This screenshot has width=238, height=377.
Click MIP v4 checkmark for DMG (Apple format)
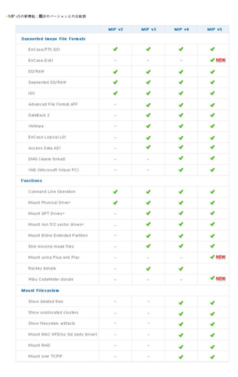pos(181,158)
